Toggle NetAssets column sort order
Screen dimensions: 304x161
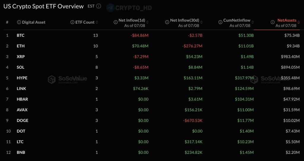tap(298, 22)
